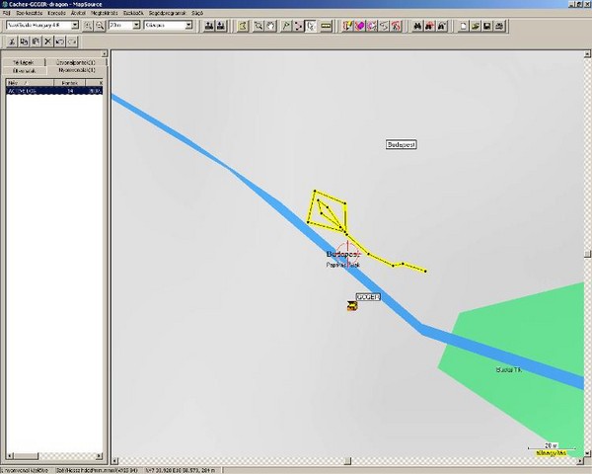Screen dimensions: 592x474
Task: Click the open folder icon
Action: 476,26
